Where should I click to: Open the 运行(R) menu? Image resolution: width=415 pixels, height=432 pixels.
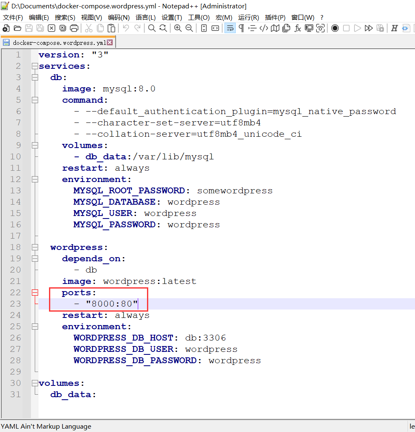(249, 17)
